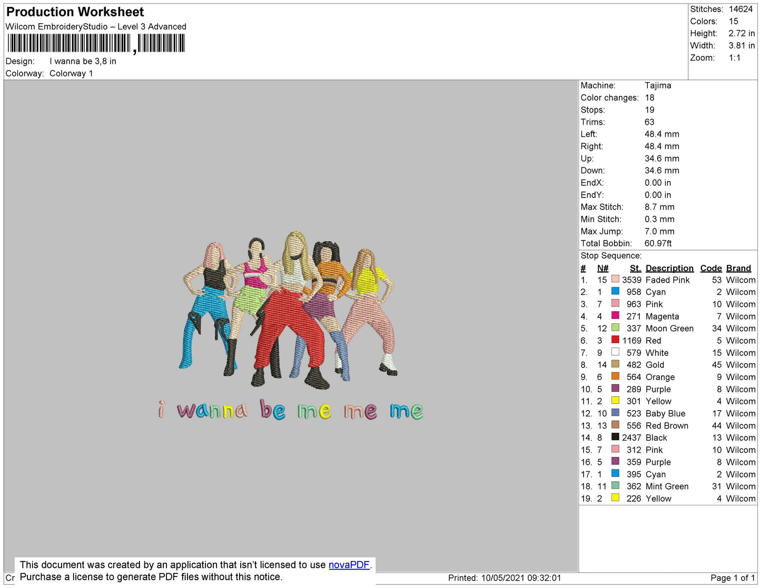Viewport: 761px width, 588px height.
Task: Click the design name 'I wanna be 3,8 in'
Action: pos(83,61)
